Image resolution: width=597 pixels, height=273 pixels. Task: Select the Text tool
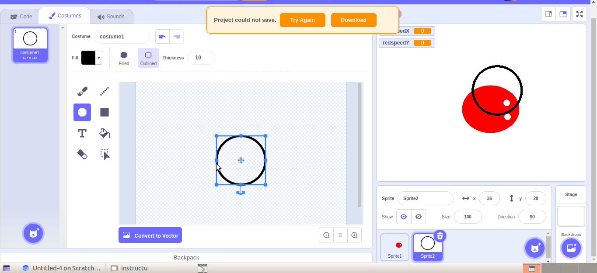point(82,133)
